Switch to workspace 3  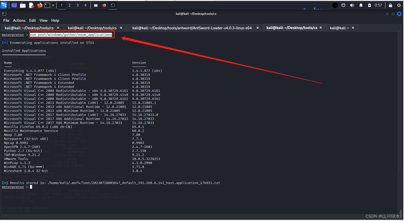[x=78, y=5]
